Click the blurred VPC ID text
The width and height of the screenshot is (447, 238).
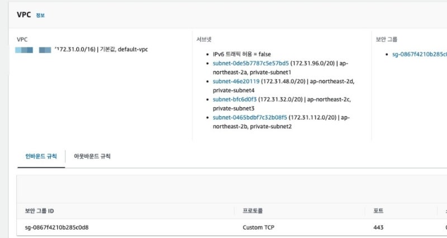click(34, 50)
